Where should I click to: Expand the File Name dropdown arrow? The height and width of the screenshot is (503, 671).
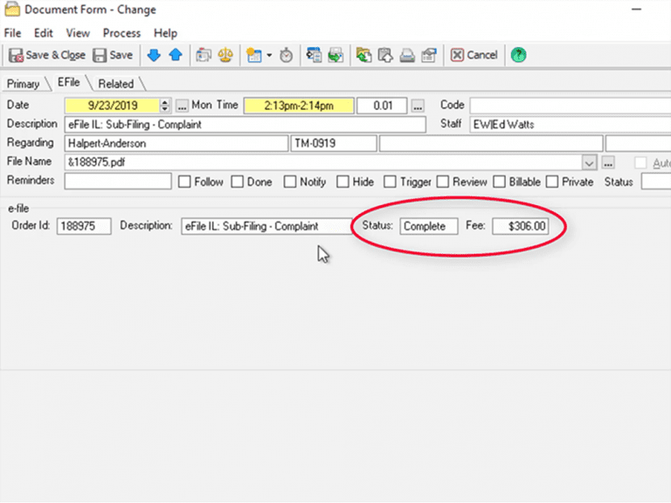(590, 162)
